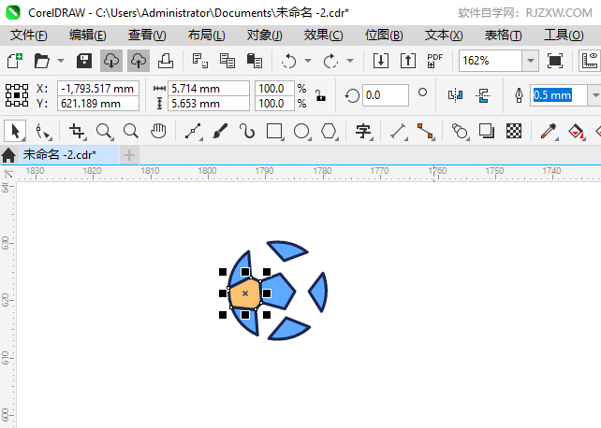Switch to the 未命名 -2.cdr tab
601x428 pixels.
tap(69, 155)
